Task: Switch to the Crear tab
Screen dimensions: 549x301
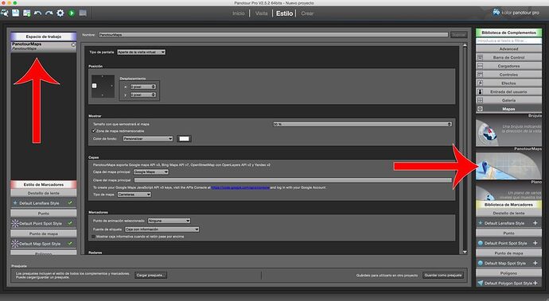Action: 307,14
